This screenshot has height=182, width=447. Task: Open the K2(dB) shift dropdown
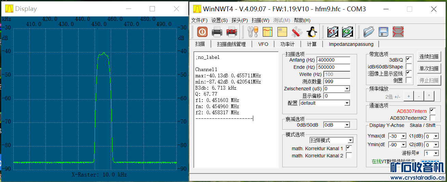click(x=436, y=145)
